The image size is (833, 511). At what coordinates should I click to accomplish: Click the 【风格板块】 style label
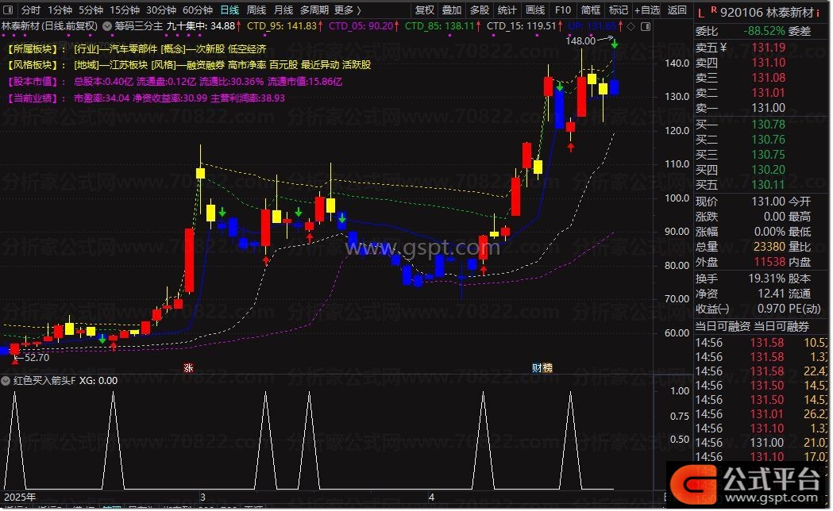point(33,65)
